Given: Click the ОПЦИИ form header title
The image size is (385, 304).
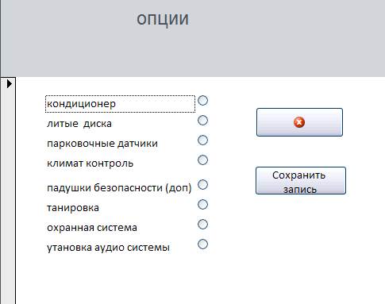Looking at the screenshot, I should tap(163, 20).
